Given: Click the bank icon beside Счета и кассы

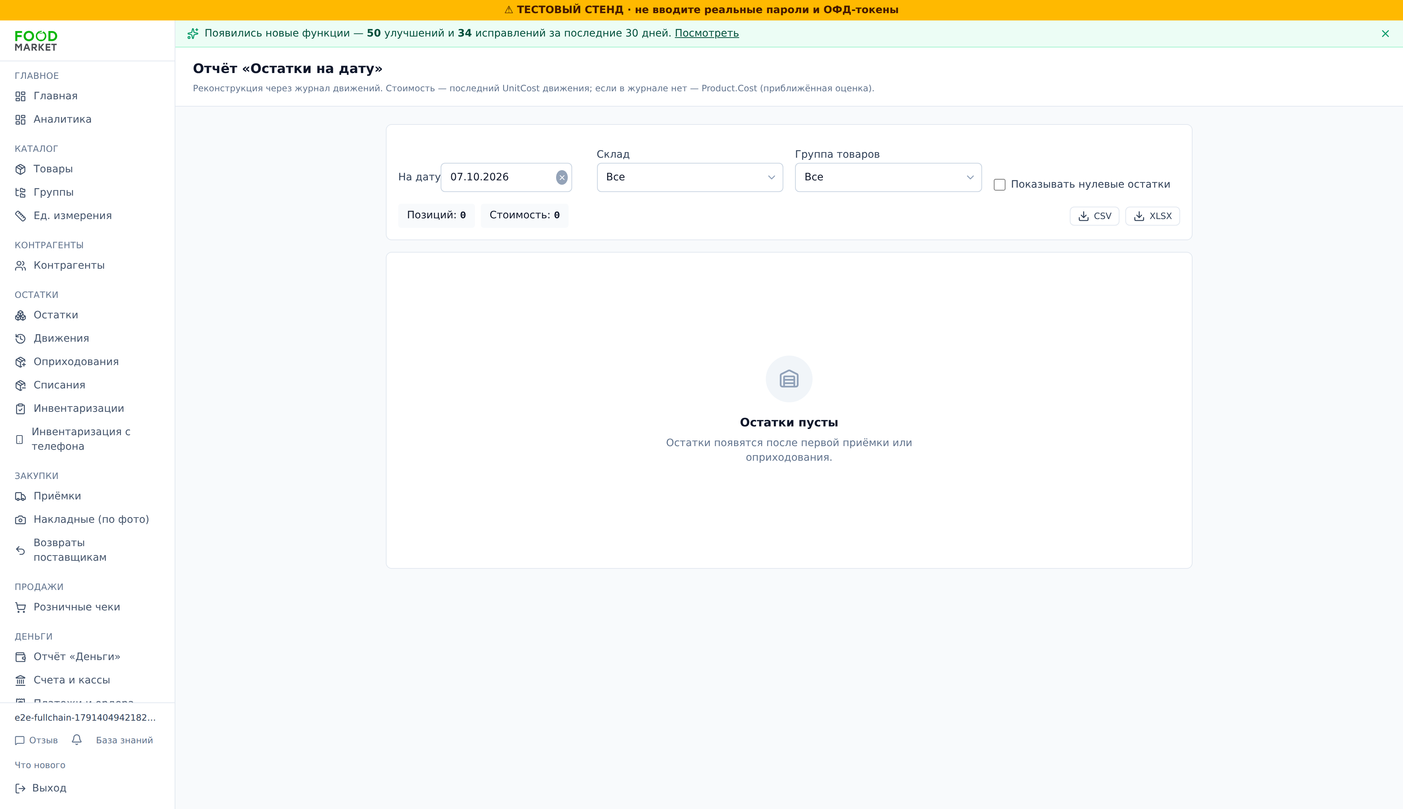Looking at the screenshot, I should (20, 680).
